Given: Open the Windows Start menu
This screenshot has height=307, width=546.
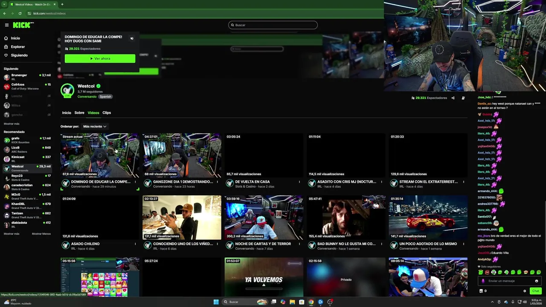Looking at the screenshot, I should (216, 302).
